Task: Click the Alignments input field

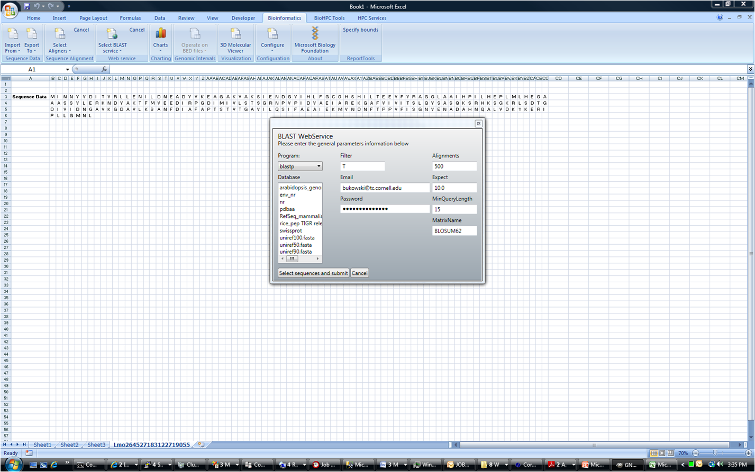Action: point(454,166)
